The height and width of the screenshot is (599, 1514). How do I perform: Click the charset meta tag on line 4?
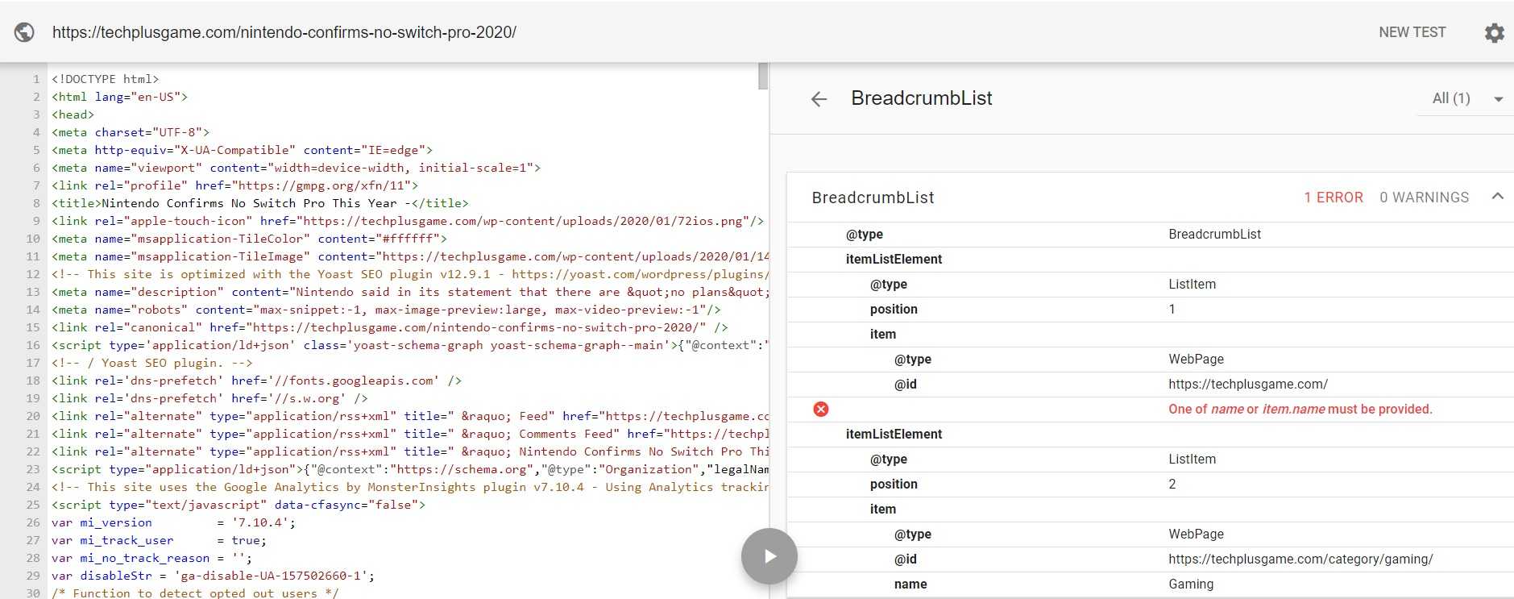(x=131, y=132)
